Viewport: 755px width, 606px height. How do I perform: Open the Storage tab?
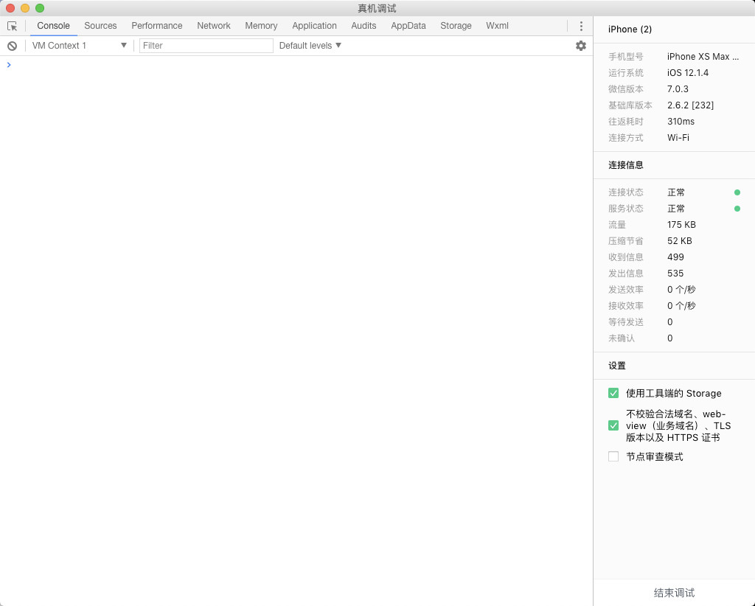point(456,26)
